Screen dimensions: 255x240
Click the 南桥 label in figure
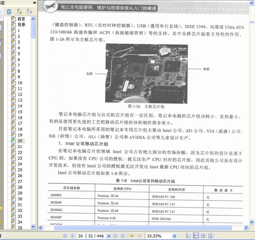point(207,69)
